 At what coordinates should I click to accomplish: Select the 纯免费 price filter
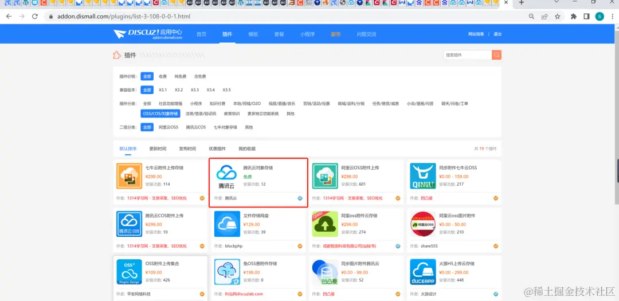coord(180,76)
